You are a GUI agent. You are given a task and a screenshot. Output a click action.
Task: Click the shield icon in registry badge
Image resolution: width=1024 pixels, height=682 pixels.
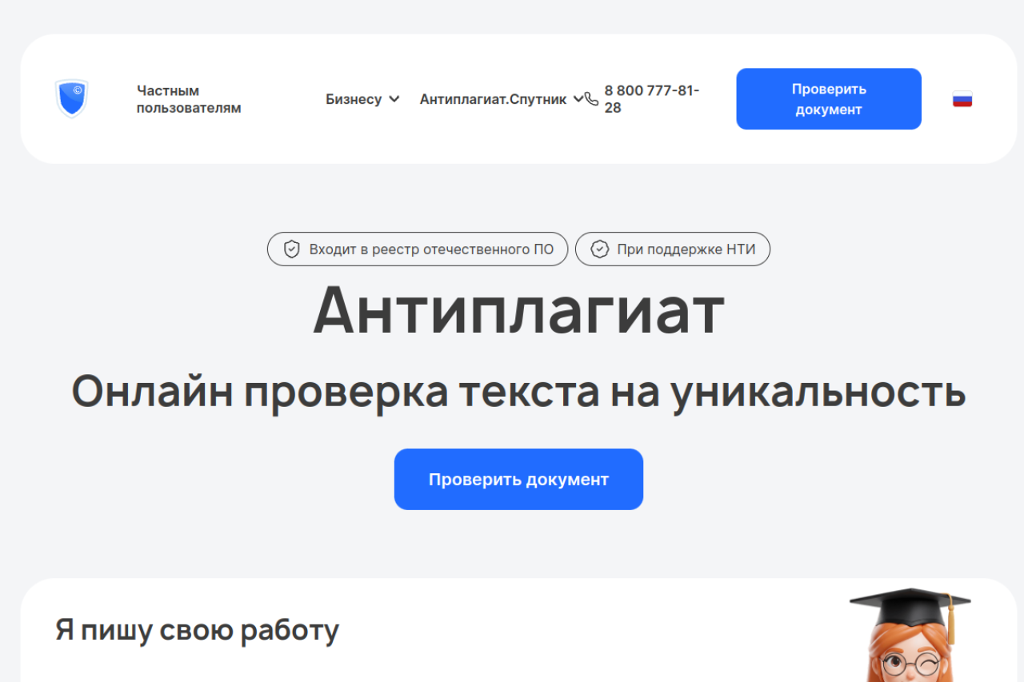point(293,249)
